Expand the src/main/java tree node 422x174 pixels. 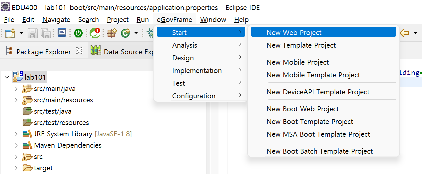pos(16,89)
